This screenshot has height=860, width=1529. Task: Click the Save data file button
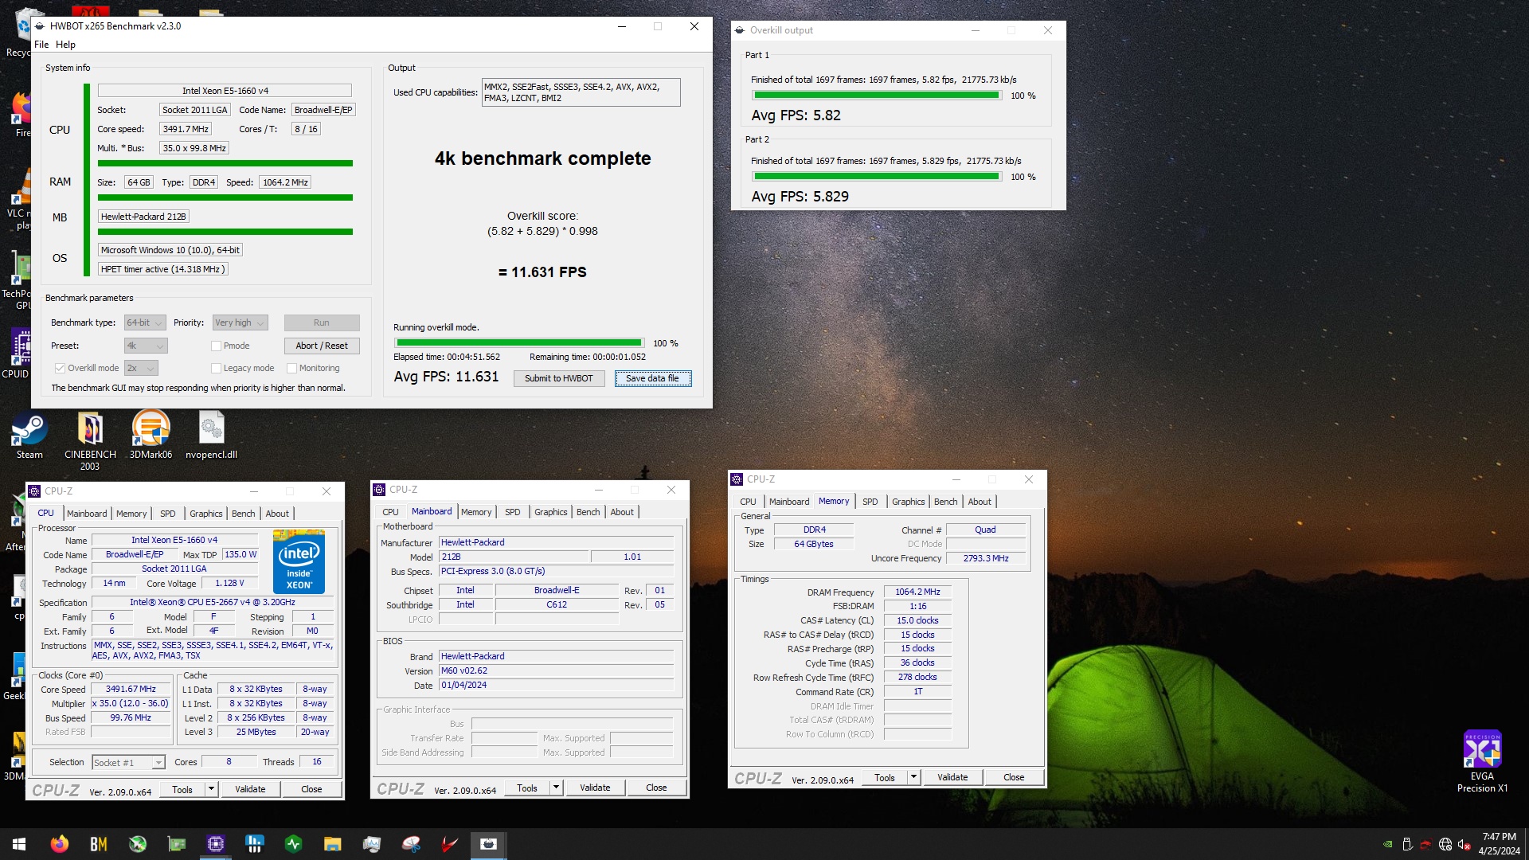[652, 378]
